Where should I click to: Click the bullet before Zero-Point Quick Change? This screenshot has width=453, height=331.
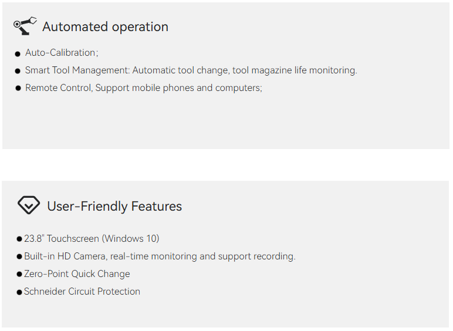point(19,275)
